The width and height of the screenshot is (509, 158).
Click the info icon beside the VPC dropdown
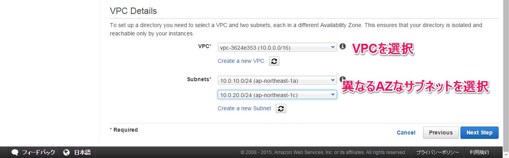coord(343,47)
